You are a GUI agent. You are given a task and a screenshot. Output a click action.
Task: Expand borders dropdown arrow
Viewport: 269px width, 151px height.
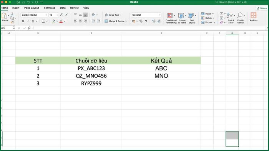tap(47, 21)
